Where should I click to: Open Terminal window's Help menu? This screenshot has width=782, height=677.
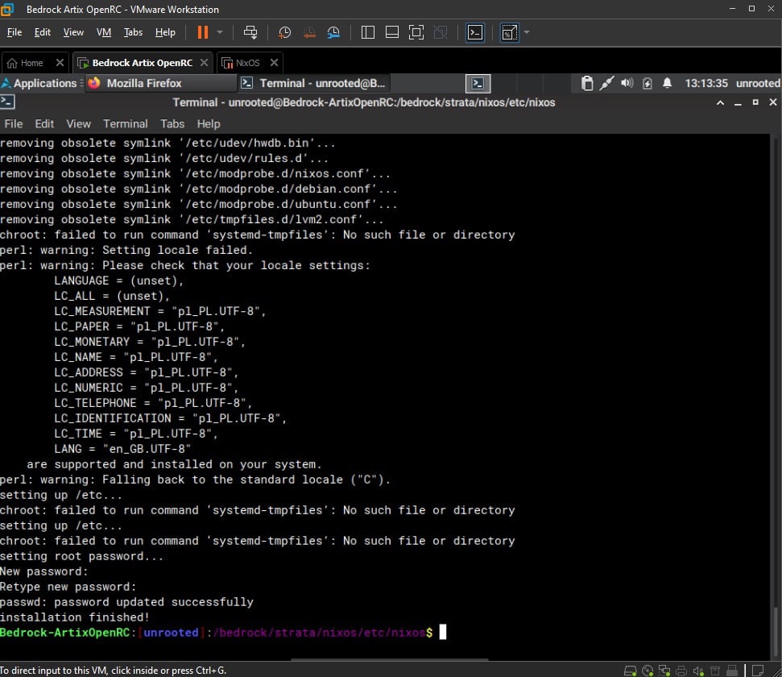pyautogui.click(x=209, y=124)
